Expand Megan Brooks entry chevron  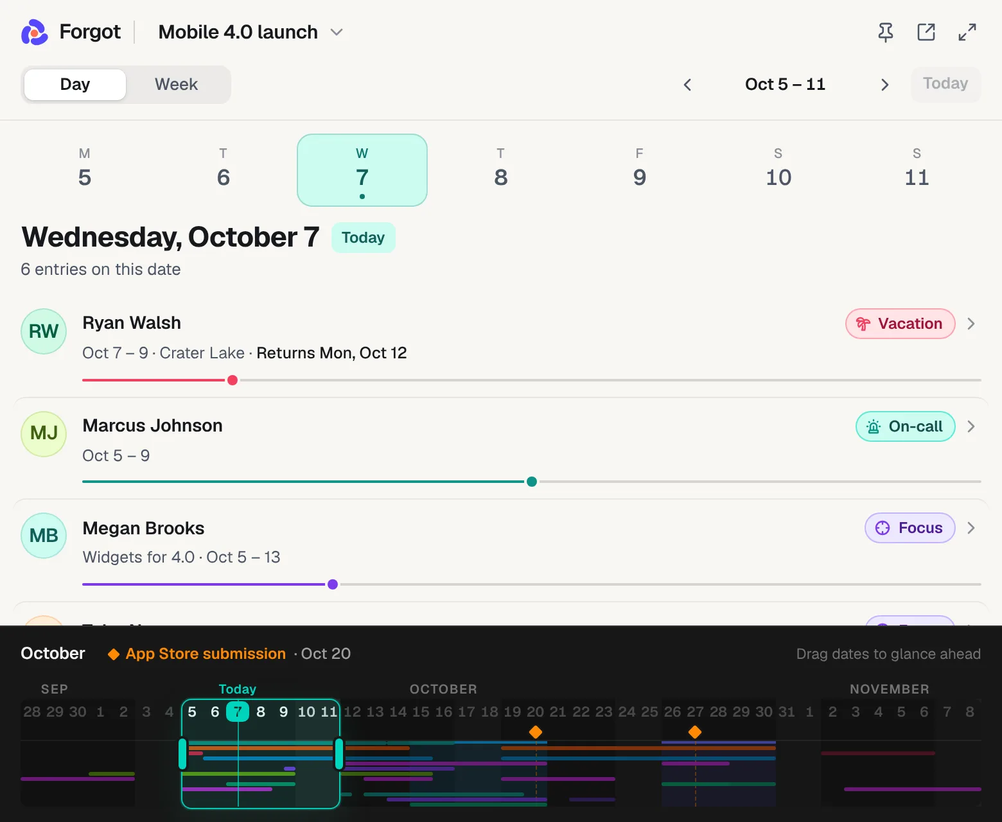point(971,528)
